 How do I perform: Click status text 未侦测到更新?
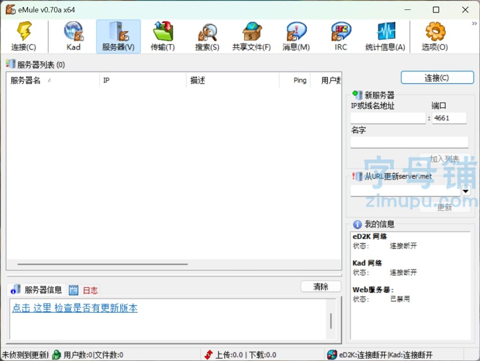[25, 355]
